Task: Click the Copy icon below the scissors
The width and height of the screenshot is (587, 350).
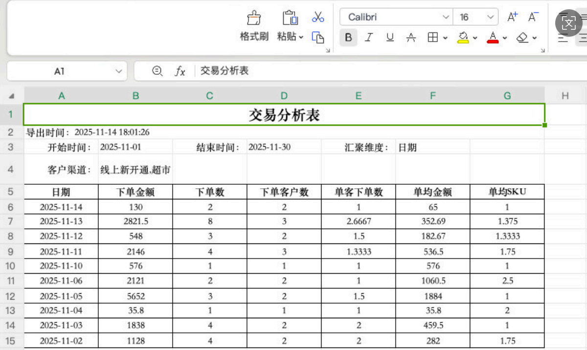Action: coord(318,37)
